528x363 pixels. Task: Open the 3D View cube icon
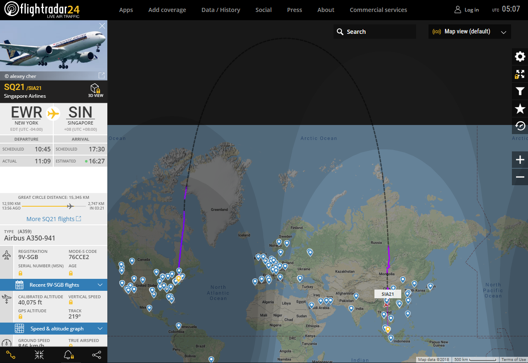point(96,90)
